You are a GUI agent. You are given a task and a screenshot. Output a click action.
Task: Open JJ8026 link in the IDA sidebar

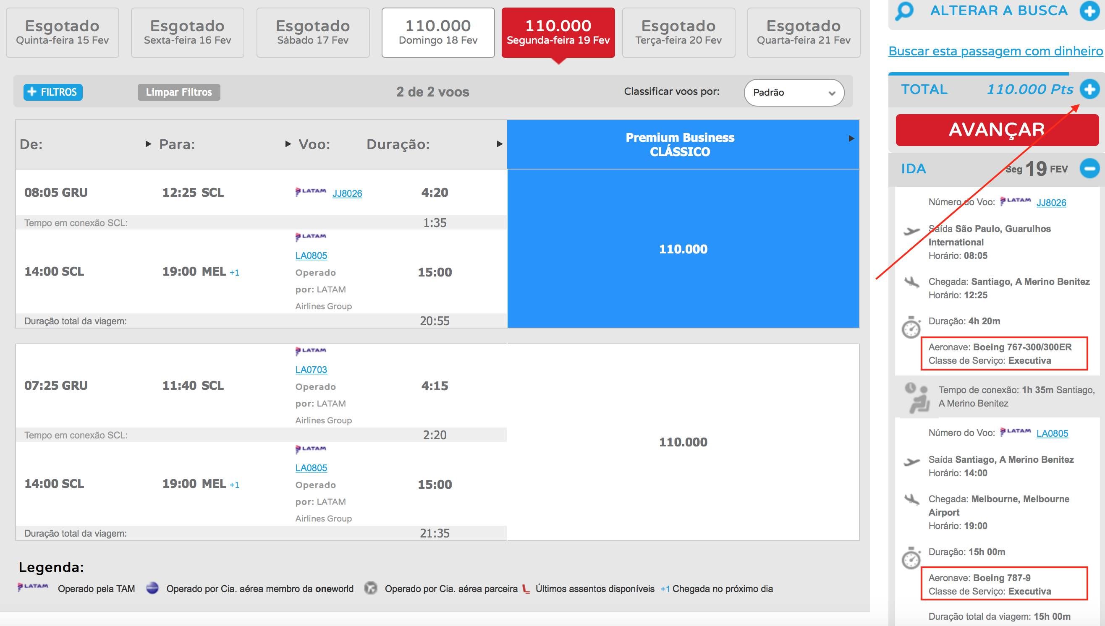pyautogui.click(x=1051, y=203)
